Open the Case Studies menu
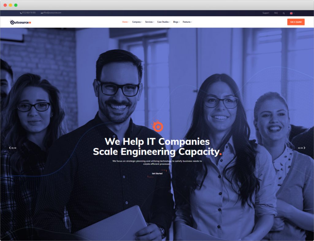This screenshot has width=314, height=241. [x=164, y=22]
